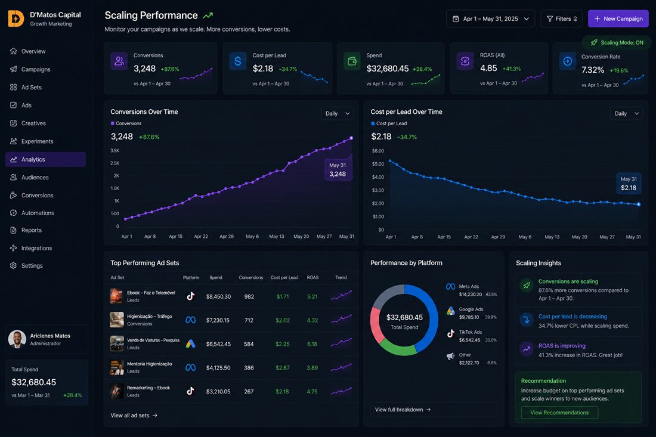Click the Integrations icon in sidebar
Image resolution: width=656 pixels, height=437 pixels.
tap(13, 248)
